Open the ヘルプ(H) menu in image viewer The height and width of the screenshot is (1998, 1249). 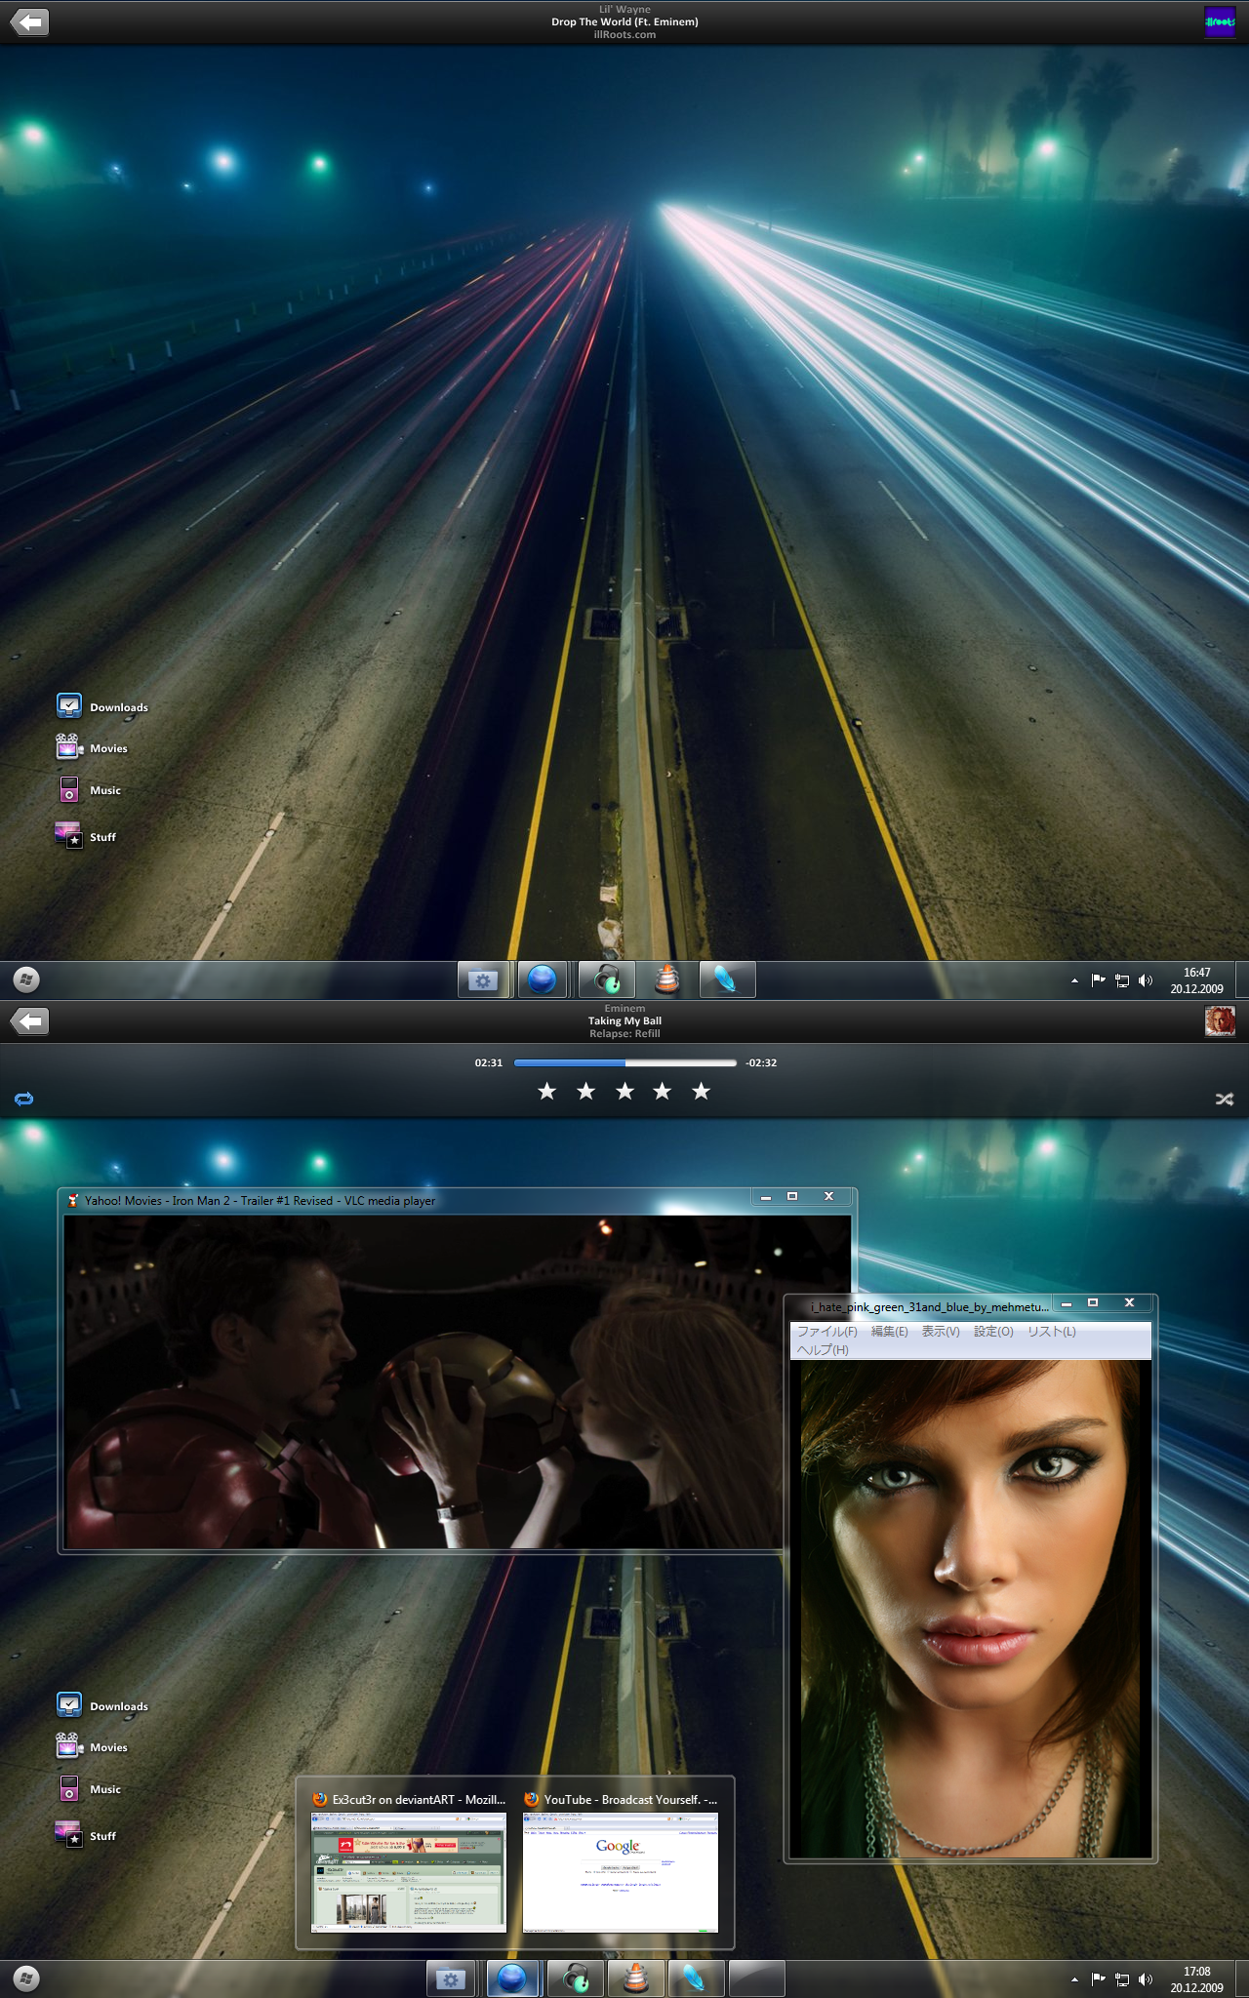[823, 1350]
